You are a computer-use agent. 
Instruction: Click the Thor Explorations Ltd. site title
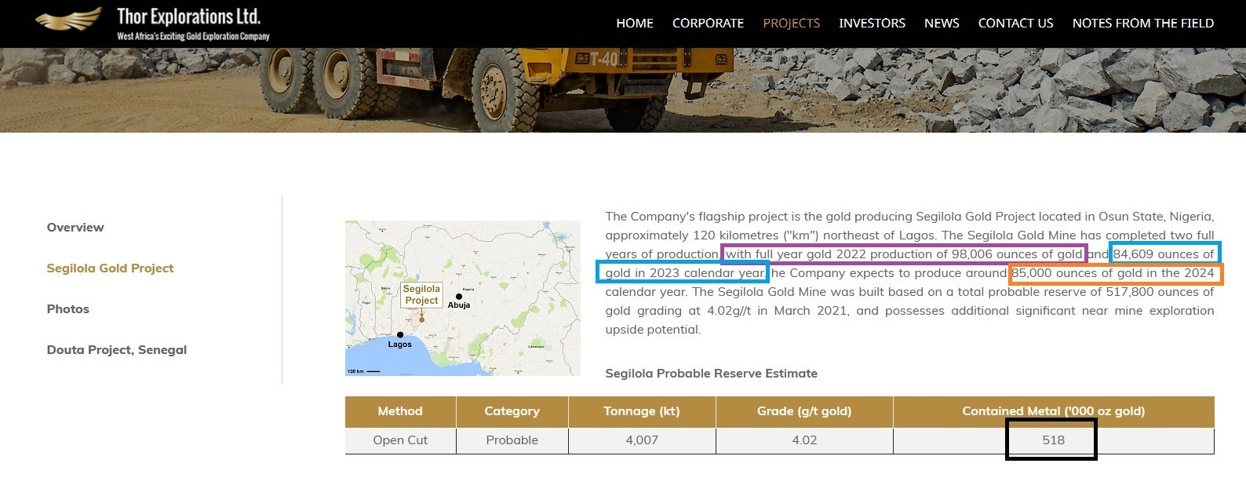click(x=188, y=16)
